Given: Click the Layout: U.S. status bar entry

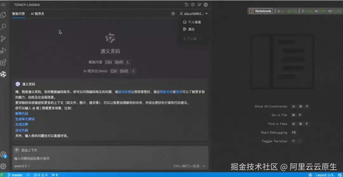Looking at the screenshot, I should (325, 175).
